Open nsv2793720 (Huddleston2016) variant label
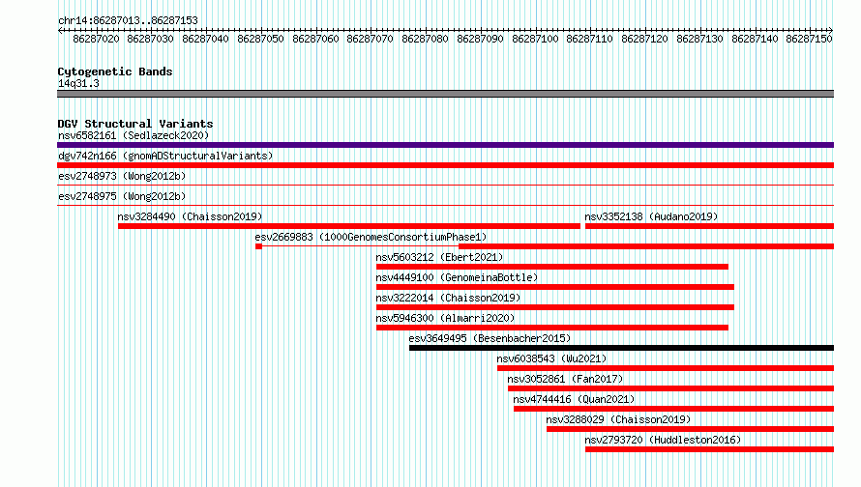This screenshot has width=861, height=487. coord(663,440)
